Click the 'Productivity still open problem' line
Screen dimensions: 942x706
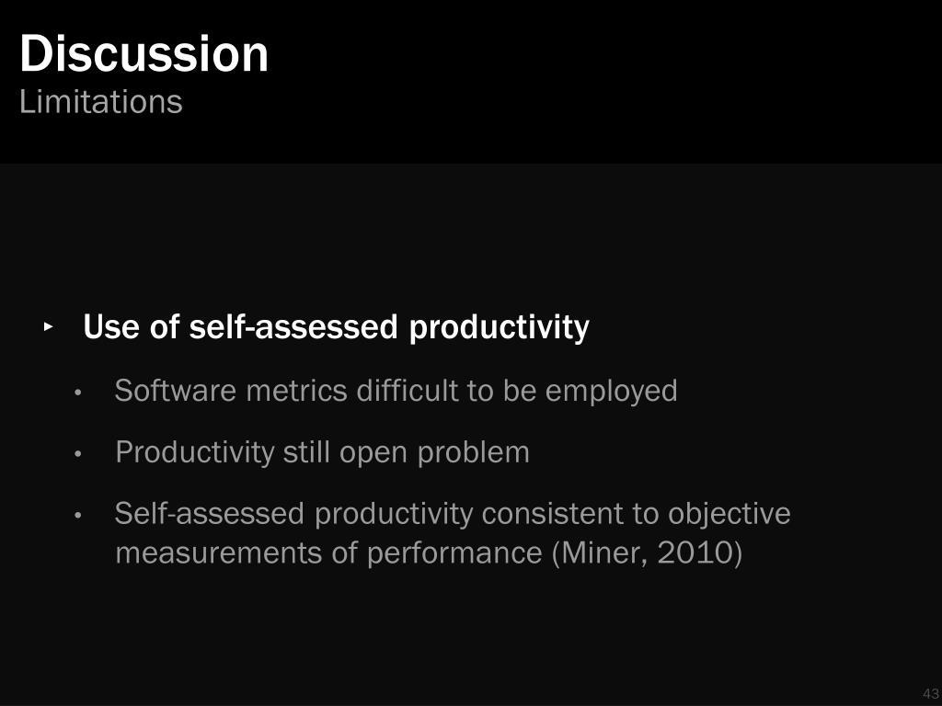(x=322, y=452)
